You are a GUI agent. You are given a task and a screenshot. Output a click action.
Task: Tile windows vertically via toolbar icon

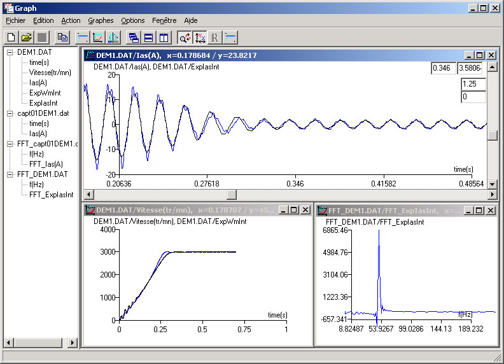(162, 38)
